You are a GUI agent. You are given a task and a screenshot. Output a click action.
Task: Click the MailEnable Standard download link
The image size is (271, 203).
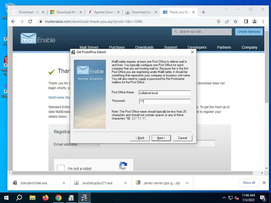(59, 97)
